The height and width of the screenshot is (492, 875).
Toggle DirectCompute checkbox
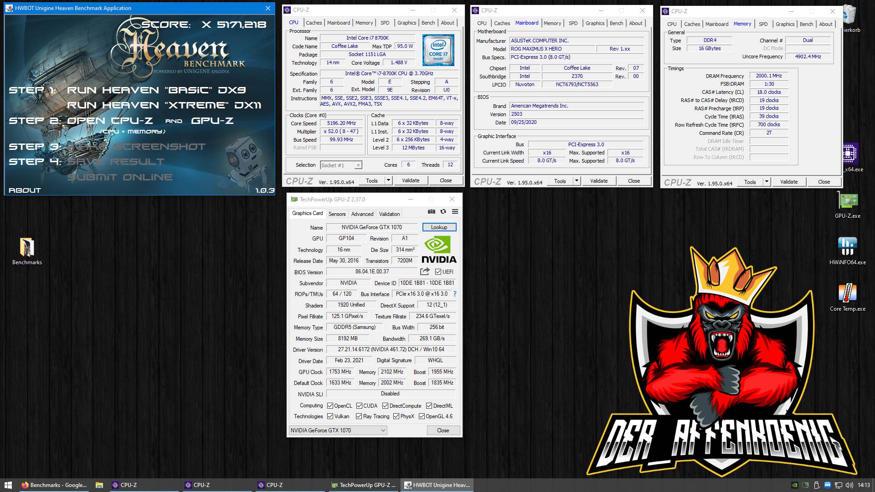[385, 406]
